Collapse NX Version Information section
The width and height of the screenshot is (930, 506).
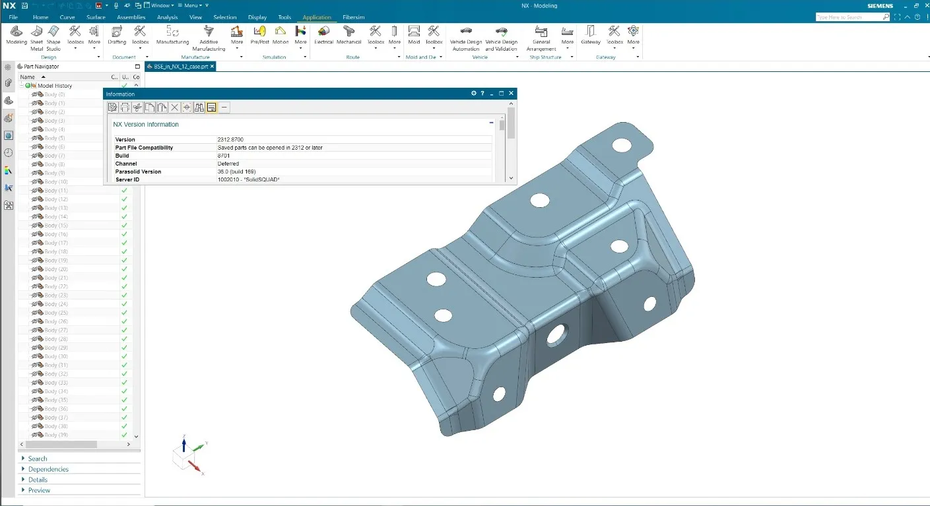point(491,123)
